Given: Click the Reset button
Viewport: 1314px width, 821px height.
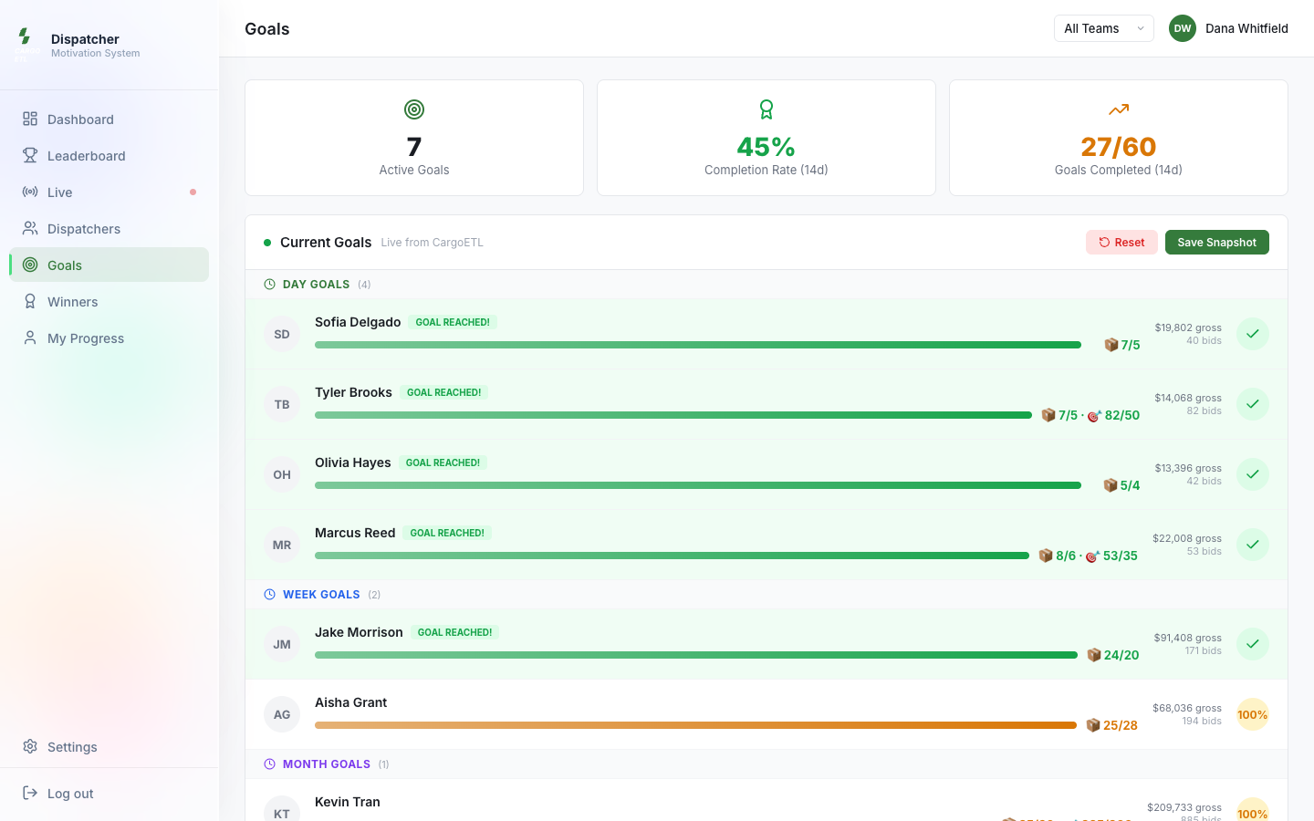Looking at the screenshot, I should click(x=1121, y=243).
